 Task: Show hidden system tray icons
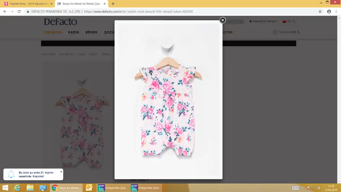[x=303, y=188]
